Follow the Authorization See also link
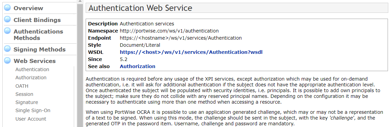Image resolution: width=391 pixels, height=127 pixels. point(137,66)
